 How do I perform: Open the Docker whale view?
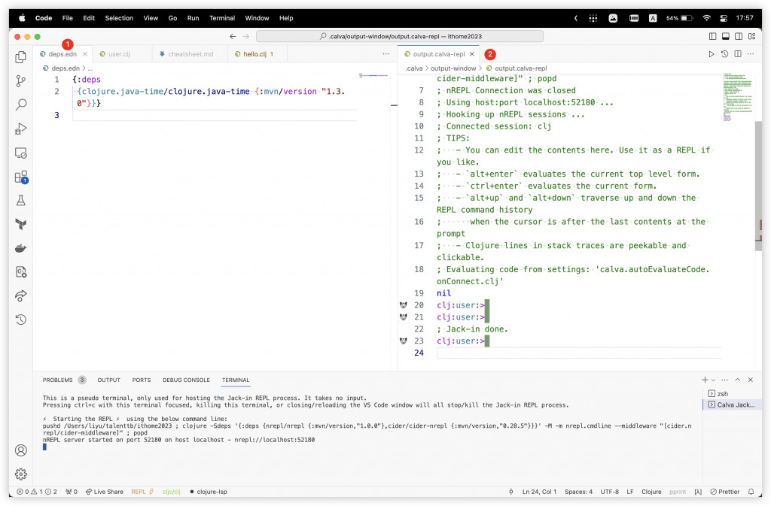click(20, 248)
